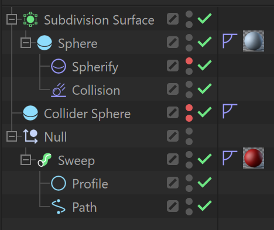Screen dimensions: 274x230
Task: Click the Null object icon
Action: click(30, 136)
